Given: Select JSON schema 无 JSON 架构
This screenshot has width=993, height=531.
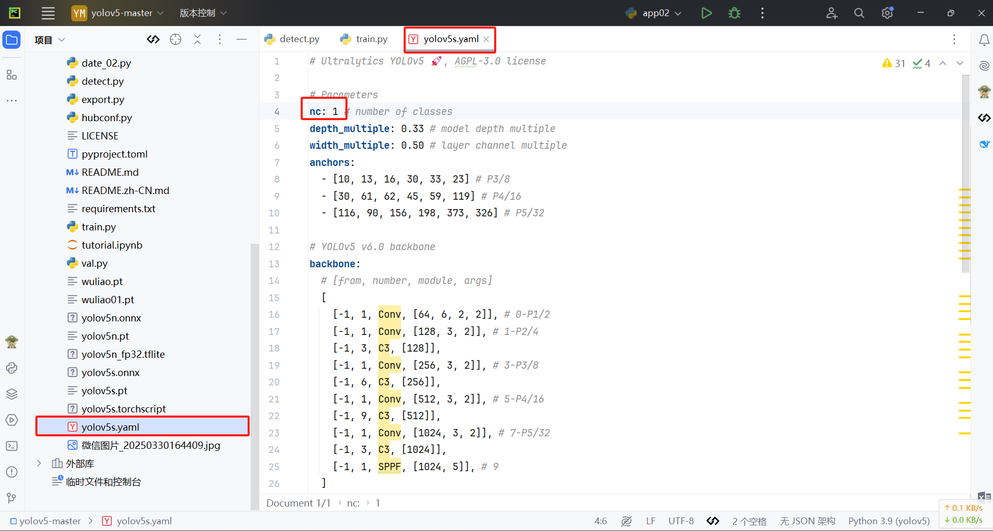Looking at the screenshot, I should pyautogui.click(x=807, y=521).
